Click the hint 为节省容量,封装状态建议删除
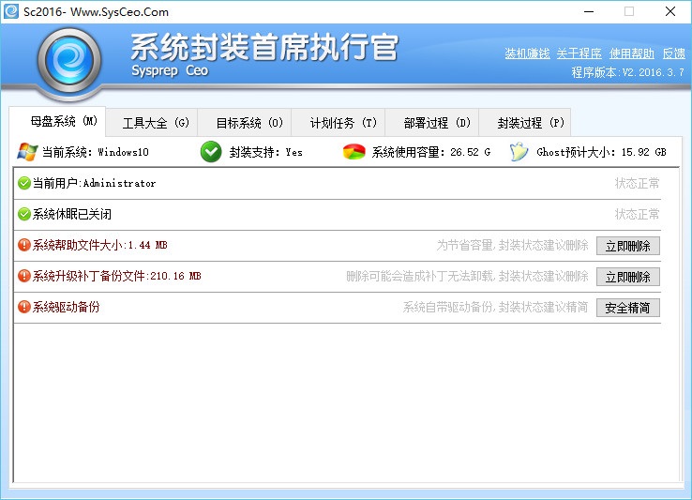This screenshot has height=500, width=692. [x=512, y=245]
